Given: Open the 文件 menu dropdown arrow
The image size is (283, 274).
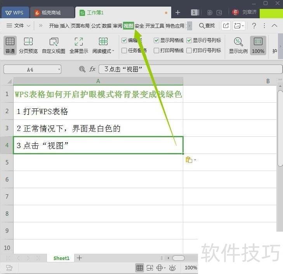Looking at the screenshot, I should tap(28, 26).
